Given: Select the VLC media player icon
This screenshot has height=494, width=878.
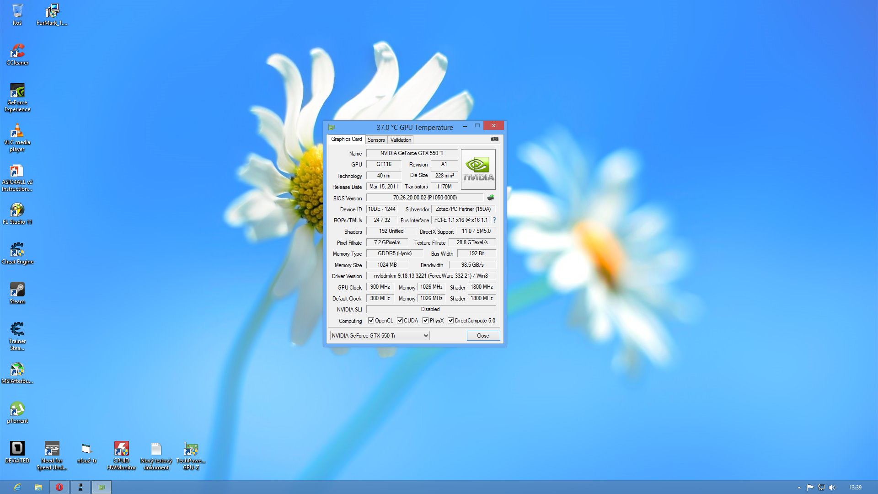Looking at the screenshot, I should click(x=17, y=137).
